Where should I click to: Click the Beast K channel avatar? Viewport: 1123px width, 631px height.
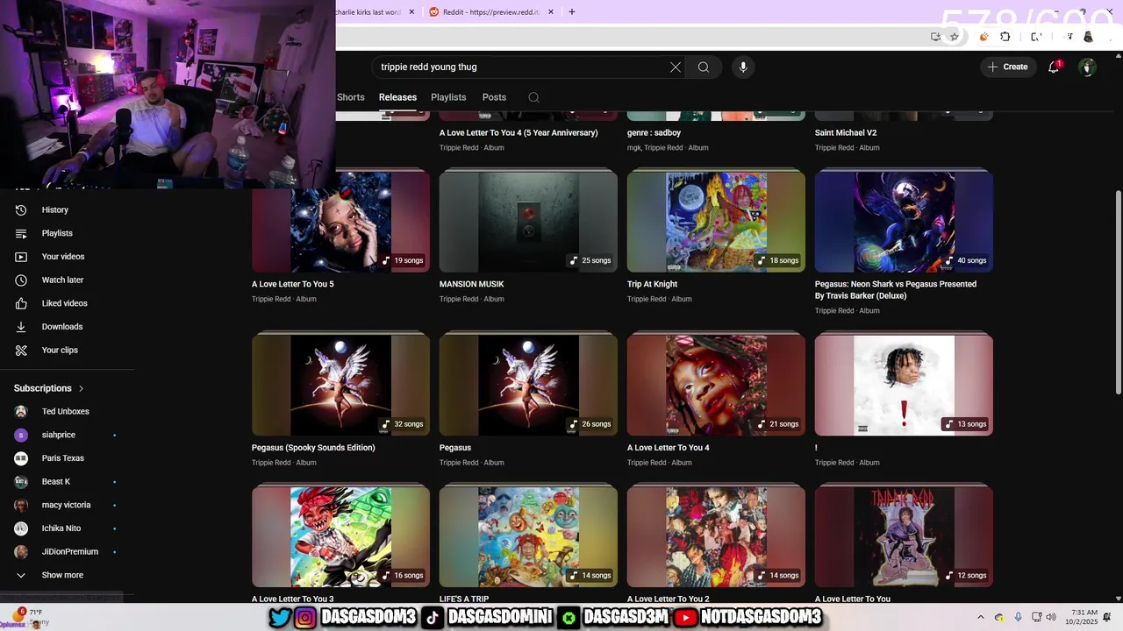(x=21, y=481)
